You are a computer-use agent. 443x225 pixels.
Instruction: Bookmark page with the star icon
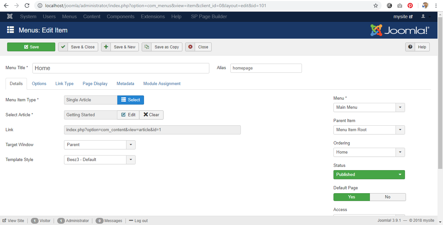[376, 6]
